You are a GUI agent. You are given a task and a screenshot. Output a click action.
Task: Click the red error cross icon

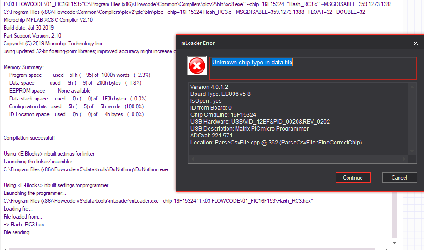[197, 66]
